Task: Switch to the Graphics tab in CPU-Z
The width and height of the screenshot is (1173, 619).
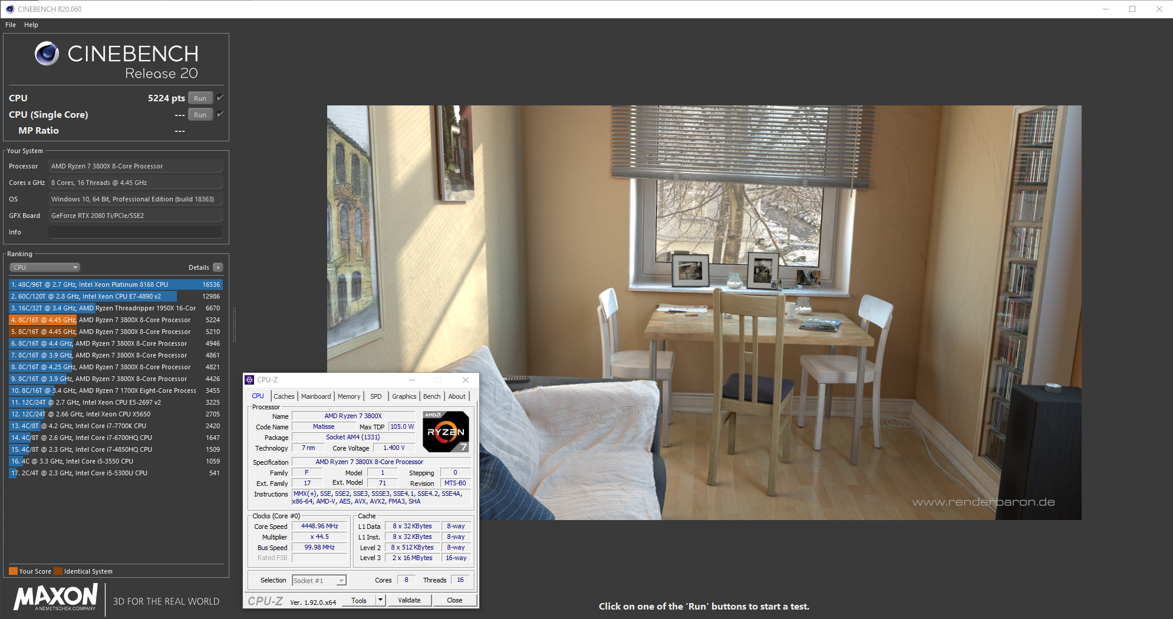Action: pyautogui.click(x=404, y=396)
